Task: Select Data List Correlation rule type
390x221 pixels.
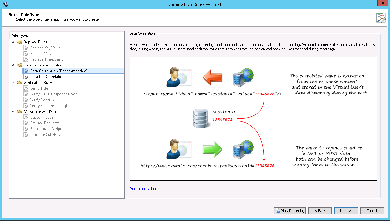Action: 47,77
